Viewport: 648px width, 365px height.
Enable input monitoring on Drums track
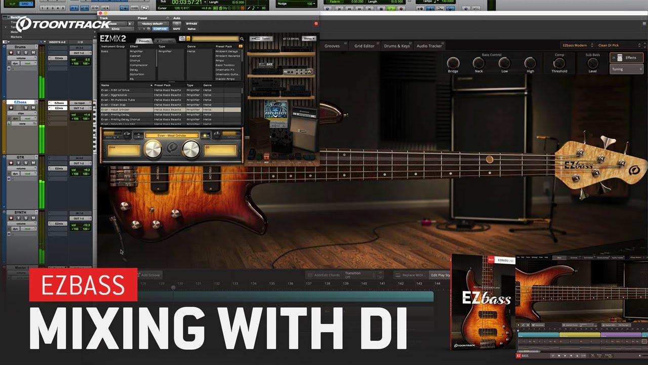tap(18, 53)
